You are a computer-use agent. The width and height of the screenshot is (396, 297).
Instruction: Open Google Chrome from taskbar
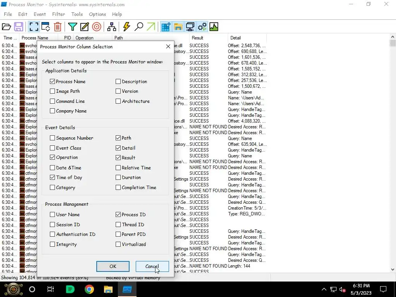[89, 289]
